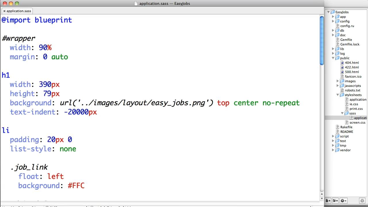This screenshot has height=207, width=368.
Task: Click the test folder icon
Action: [x=338, y=141]
